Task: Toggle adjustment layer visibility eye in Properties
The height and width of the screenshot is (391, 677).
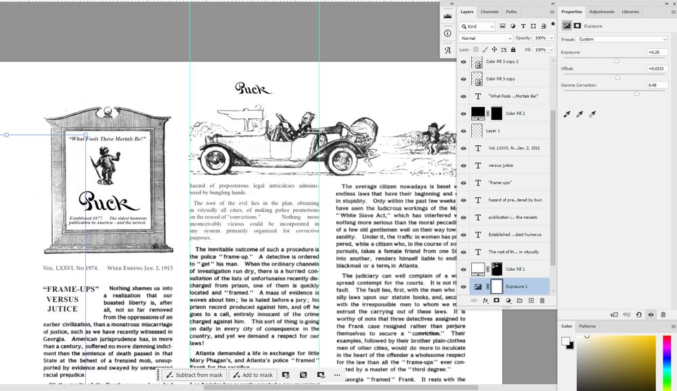Action: pyautogui.click(x=651, y=315)
